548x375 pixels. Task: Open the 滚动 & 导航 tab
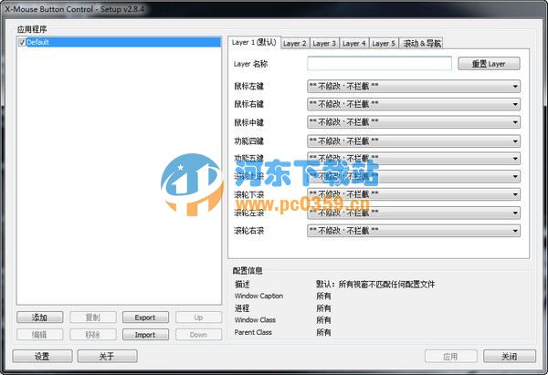[x=421, y=43]
